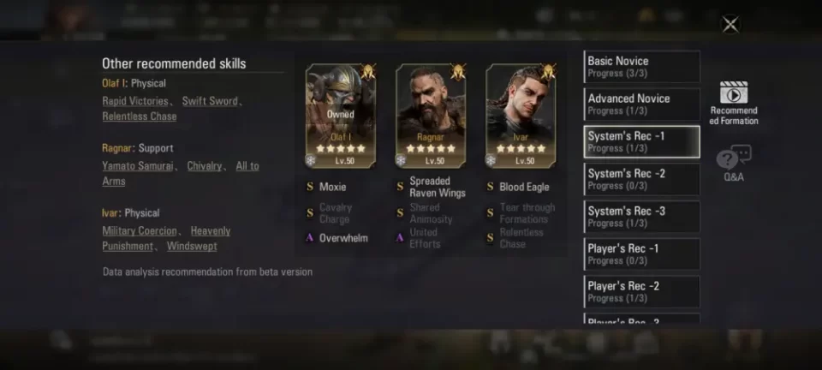Switch to System's Rec -2
This screenshot has width=822, height=370.
[641, 179]
